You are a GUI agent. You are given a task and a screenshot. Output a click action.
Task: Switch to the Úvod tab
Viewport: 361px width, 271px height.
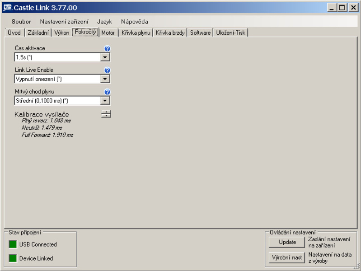14,33
